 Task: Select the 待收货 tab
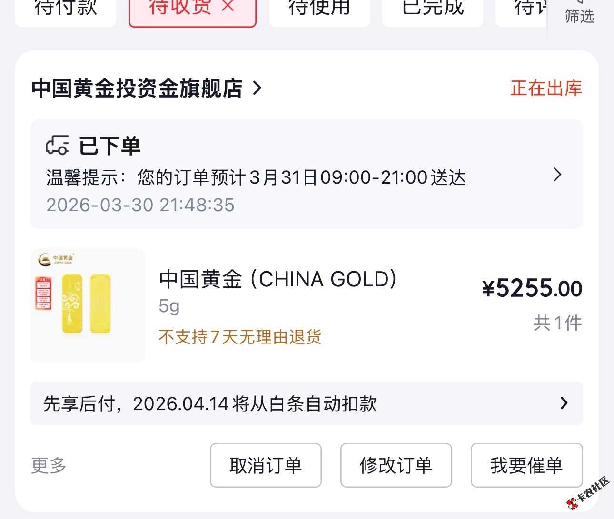tap(180, 9)
